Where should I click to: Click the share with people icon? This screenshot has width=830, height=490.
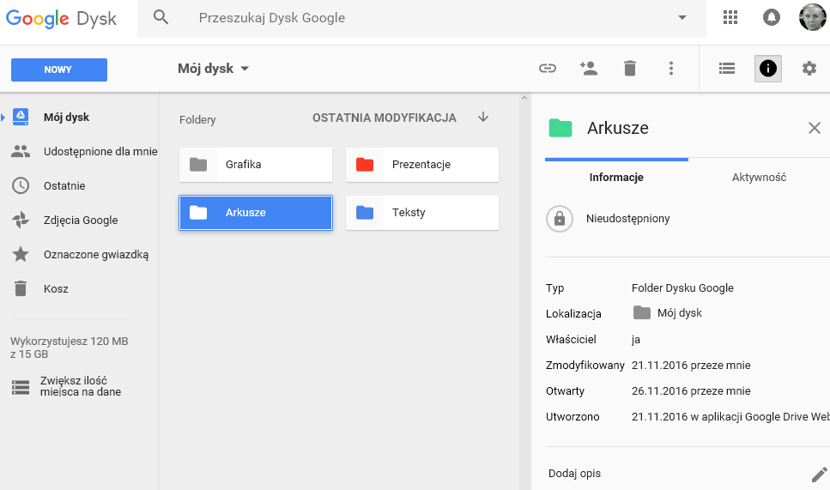[x=589, y=69]
